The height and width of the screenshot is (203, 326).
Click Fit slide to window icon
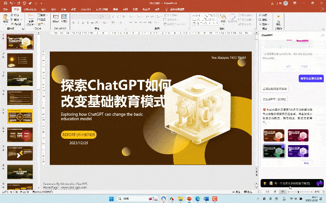pyautogui.click(x=323, y=192)
